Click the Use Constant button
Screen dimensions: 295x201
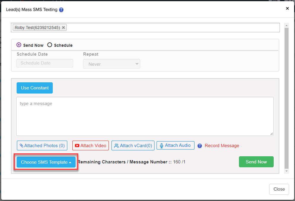coord(35,88)
